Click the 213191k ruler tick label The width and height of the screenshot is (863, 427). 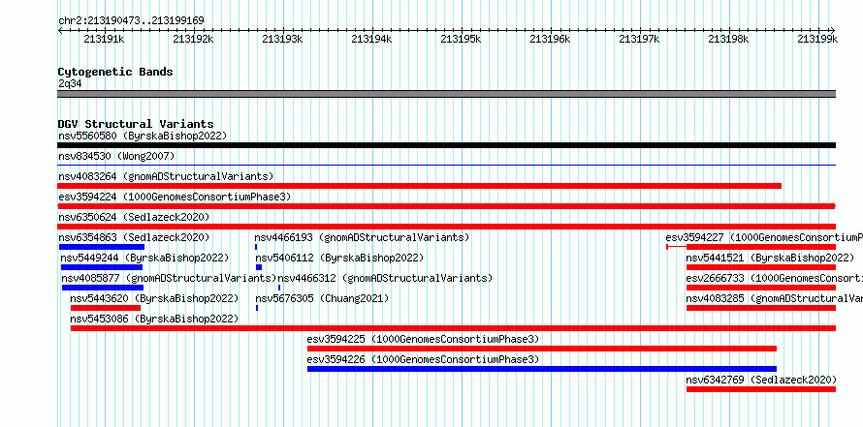tap(104, 39)
